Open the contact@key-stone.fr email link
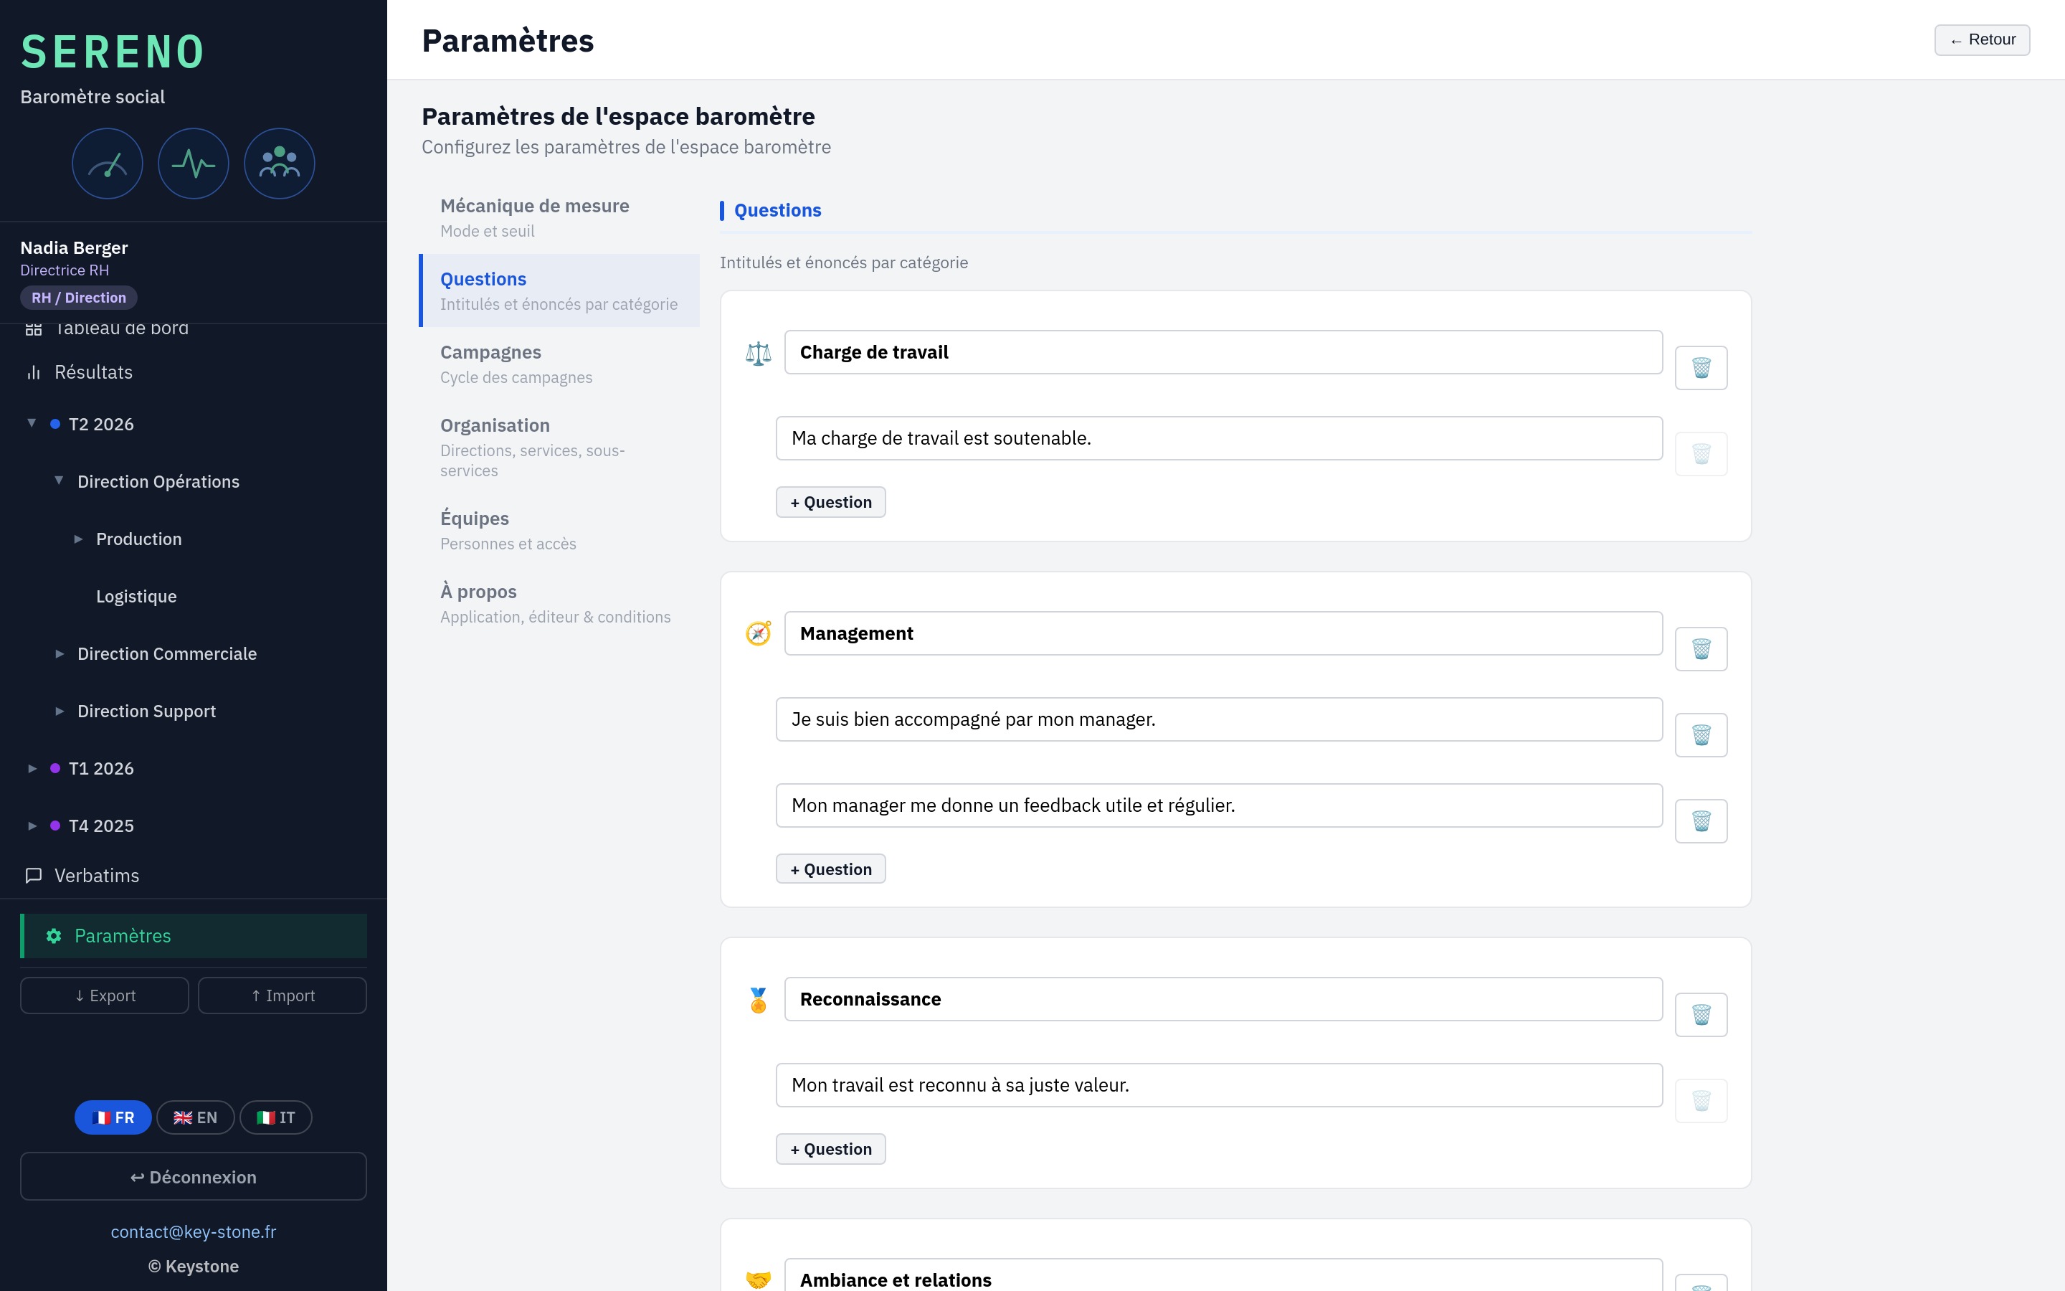 click(194, 1231)
